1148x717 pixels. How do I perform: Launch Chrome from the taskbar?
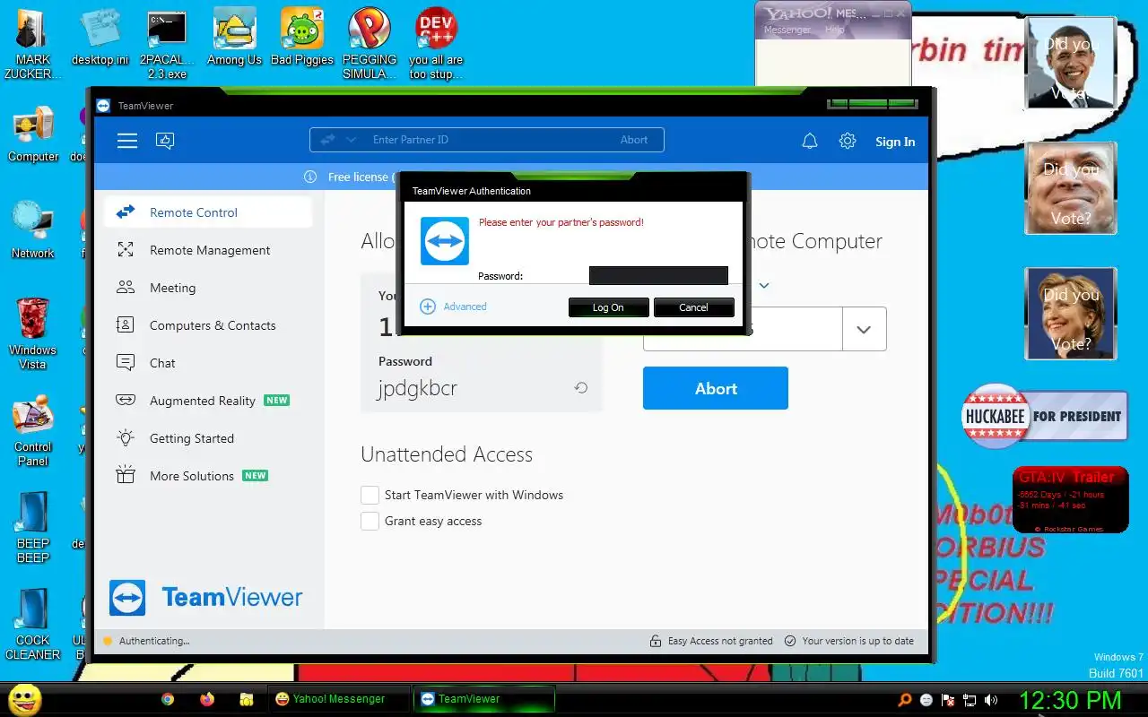point(168,699)
